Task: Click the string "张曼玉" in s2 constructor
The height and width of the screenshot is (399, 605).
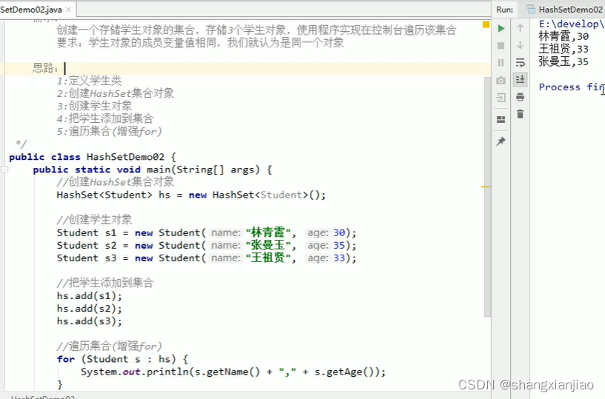Action: point(268,245)
